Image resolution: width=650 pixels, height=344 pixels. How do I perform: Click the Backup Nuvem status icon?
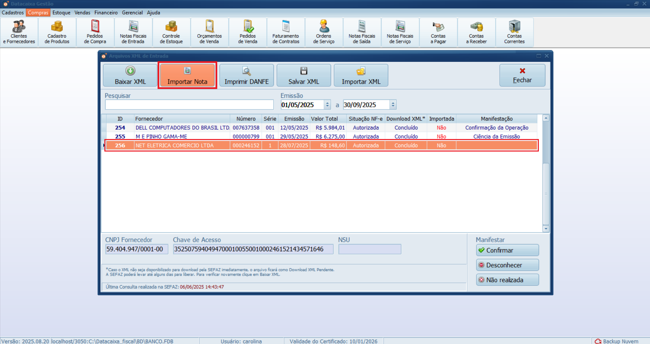click(598, 341)
